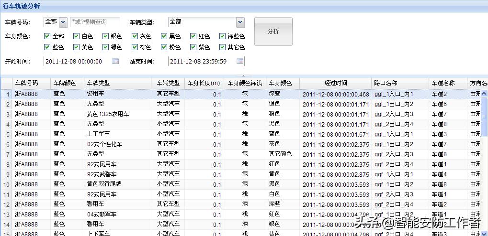Toggle the 绿色 color checkbox
This screenshot has height=236, width=488.
pos(105,47)
